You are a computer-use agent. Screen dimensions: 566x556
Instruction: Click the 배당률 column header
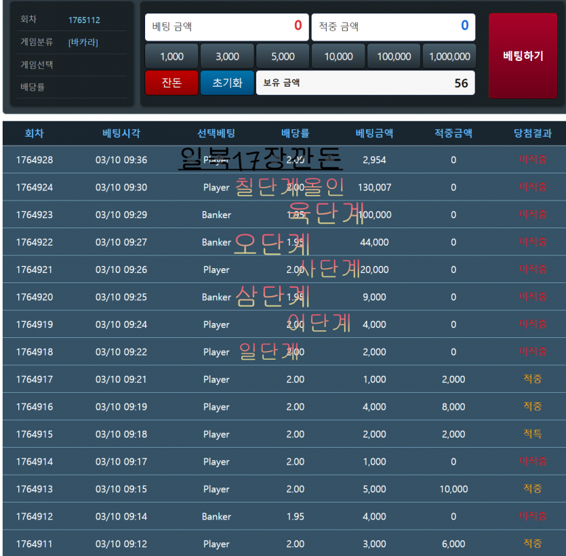[x=296, y=133]
